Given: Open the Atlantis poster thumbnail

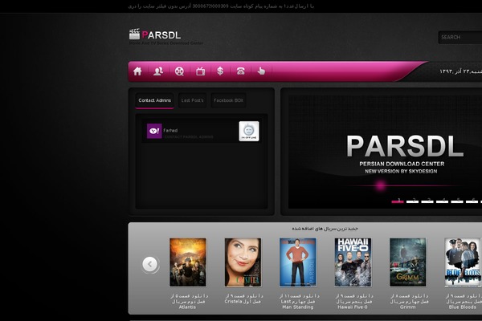Looking at the screenshot, I should tap(188, 262).
